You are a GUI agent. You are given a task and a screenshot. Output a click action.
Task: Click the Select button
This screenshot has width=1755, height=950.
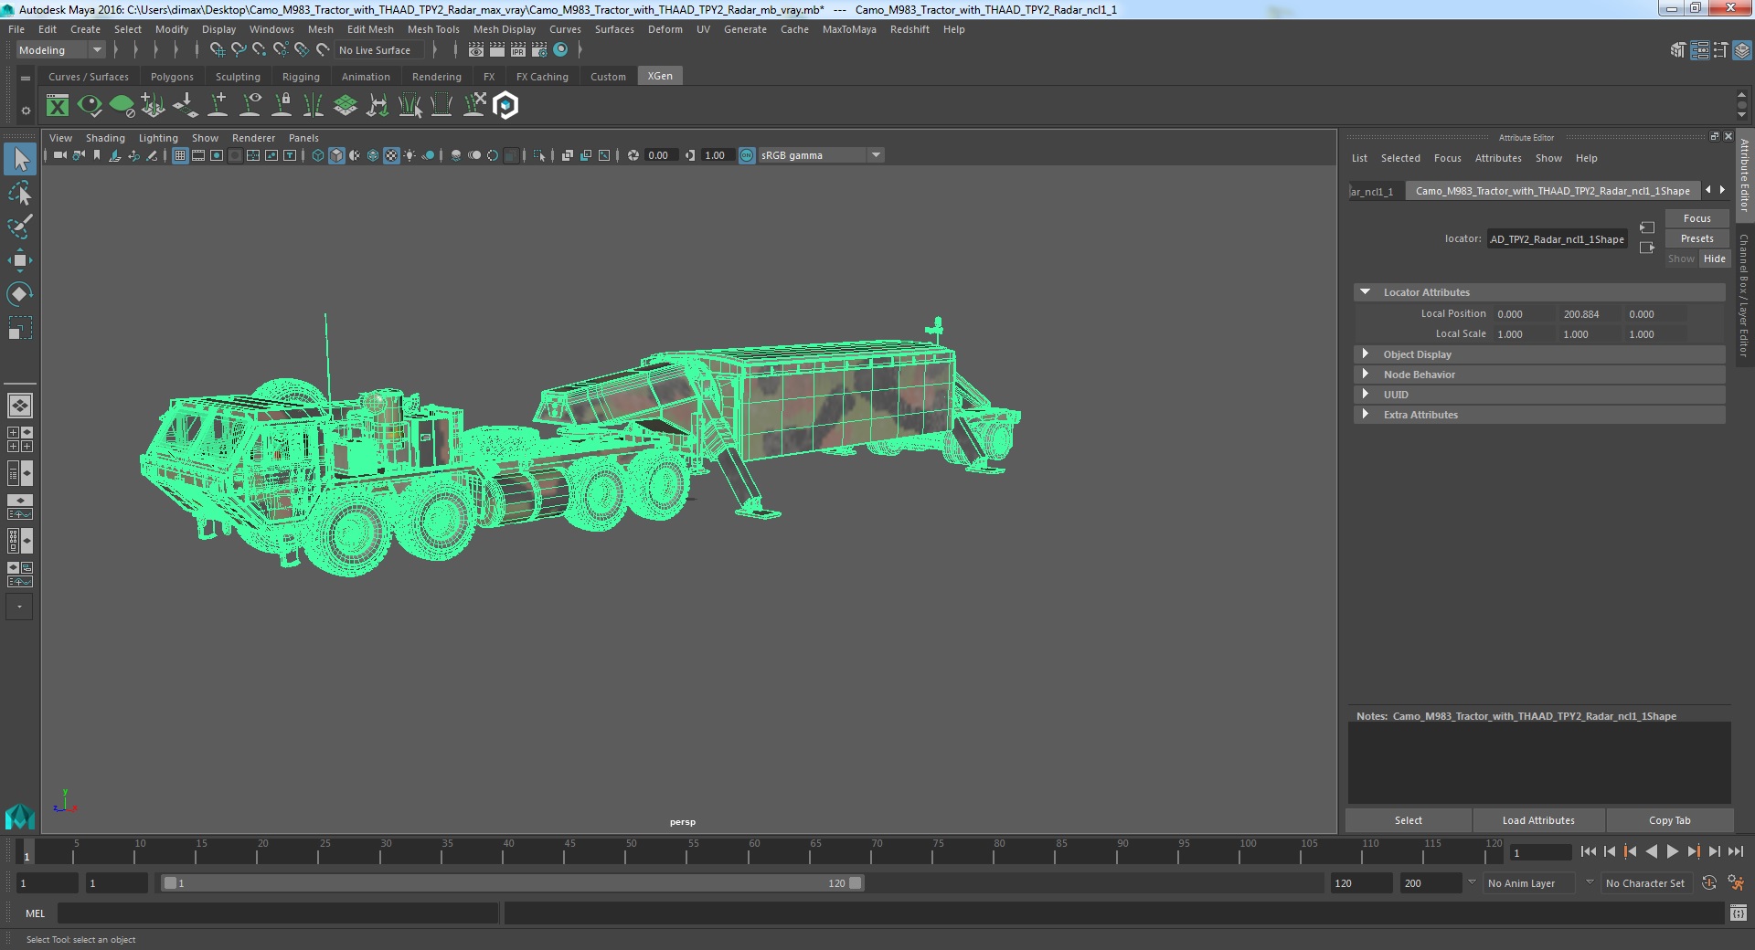tap(1408, 820)
